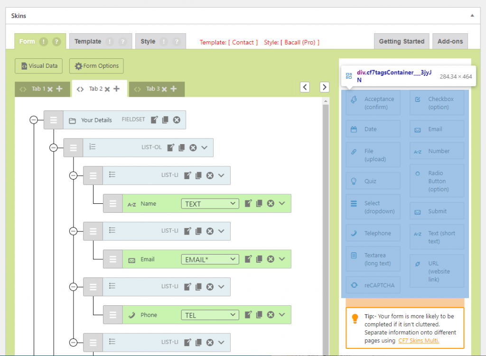Image resolution: width=486 pixels, height=356 pixels.
Task: Open the CF7 Skins Multi link
Action: (419, 340)
